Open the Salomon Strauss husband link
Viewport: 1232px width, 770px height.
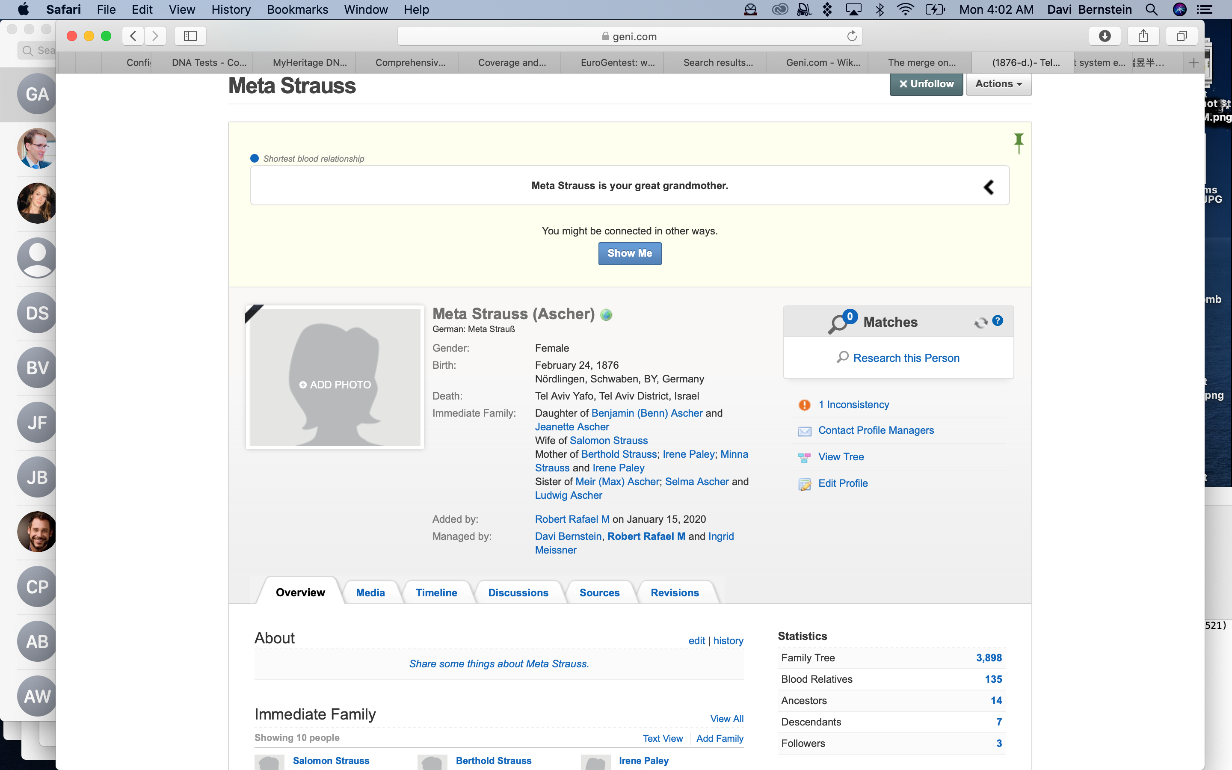608,441
